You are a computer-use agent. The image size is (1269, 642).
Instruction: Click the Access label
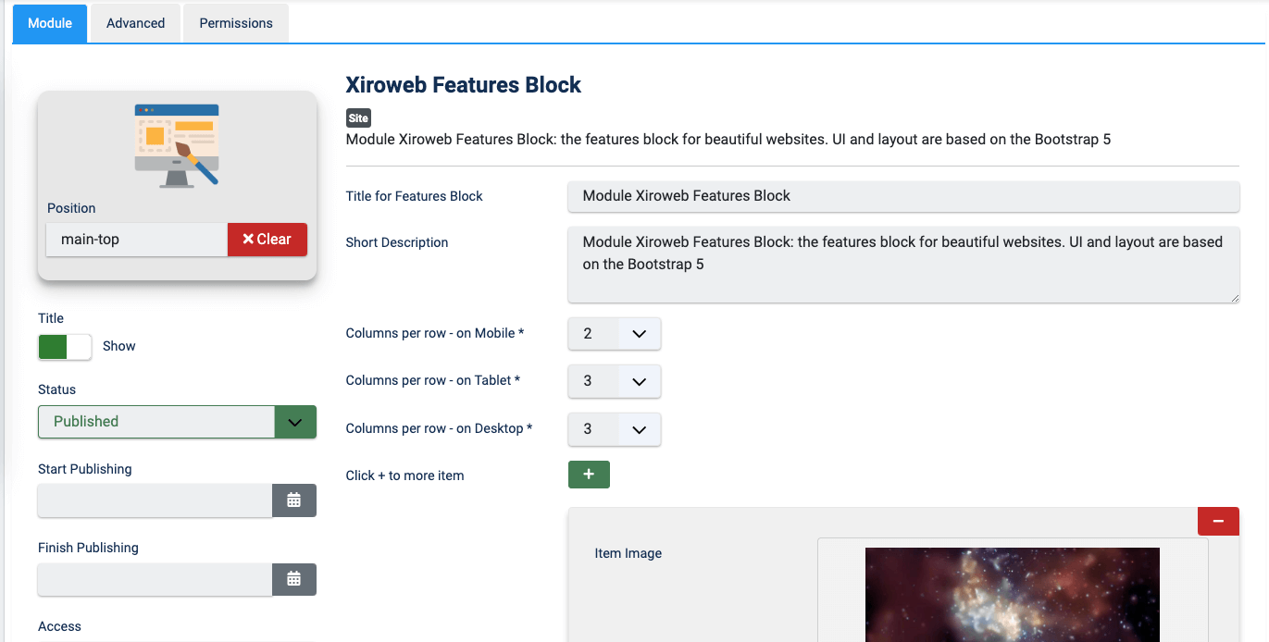(x=59, y=626)
